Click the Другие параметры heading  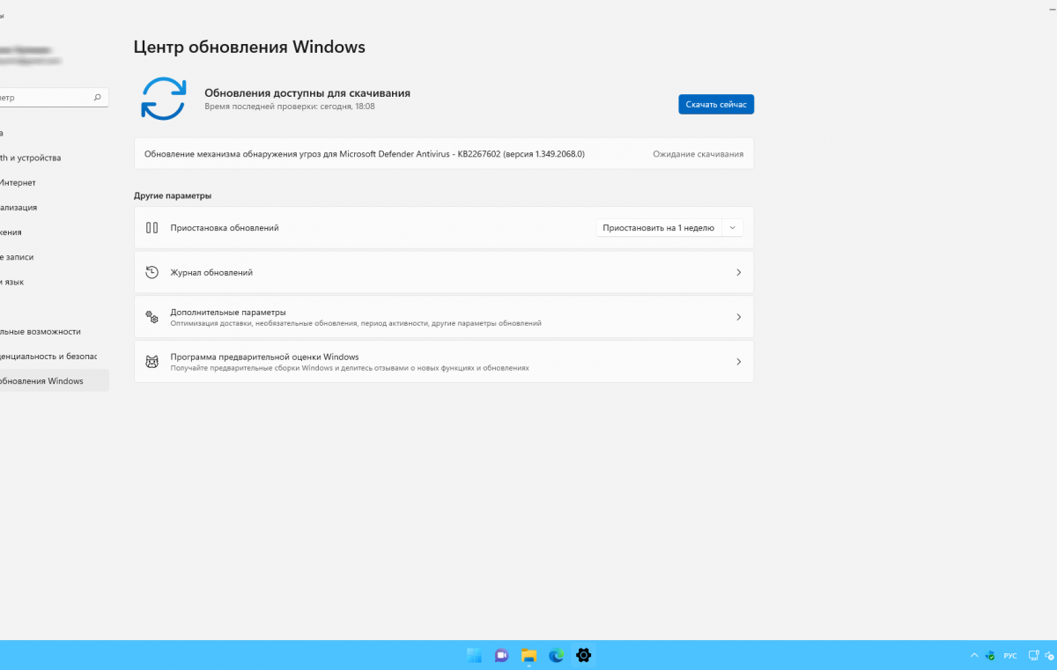(173, 195)
